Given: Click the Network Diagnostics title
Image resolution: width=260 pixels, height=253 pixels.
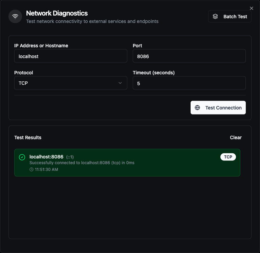Looking at the screenshot, I should coord(57,13).
